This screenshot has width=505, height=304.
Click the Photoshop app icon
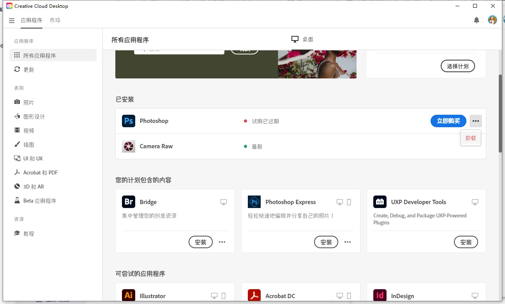129,121
